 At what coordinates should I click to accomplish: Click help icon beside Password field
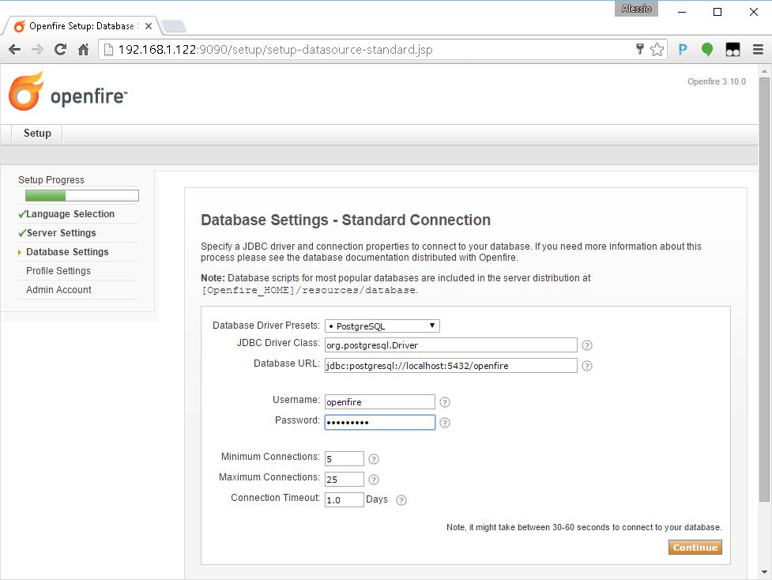445,423
